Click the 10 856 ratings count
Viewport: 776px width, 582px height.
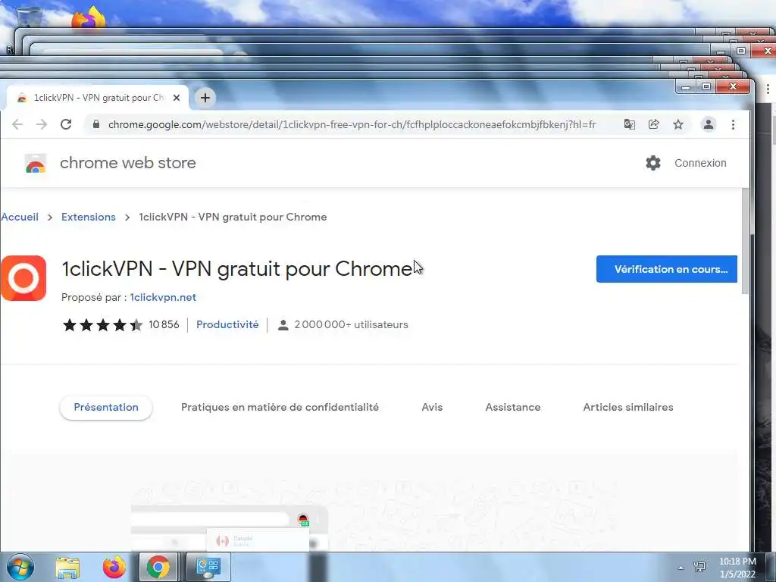tap(164, 324)
